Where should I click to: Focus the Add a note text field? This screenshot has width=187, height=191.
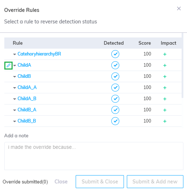point(94,156)
